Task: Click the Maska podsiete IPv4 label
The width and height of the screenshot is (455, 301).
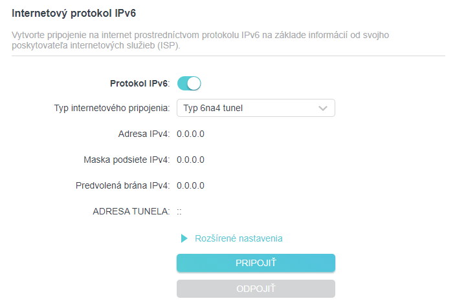Action: (127, 160)
